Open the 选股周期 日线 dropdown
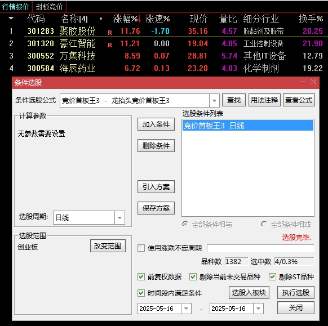 point(119,217)
